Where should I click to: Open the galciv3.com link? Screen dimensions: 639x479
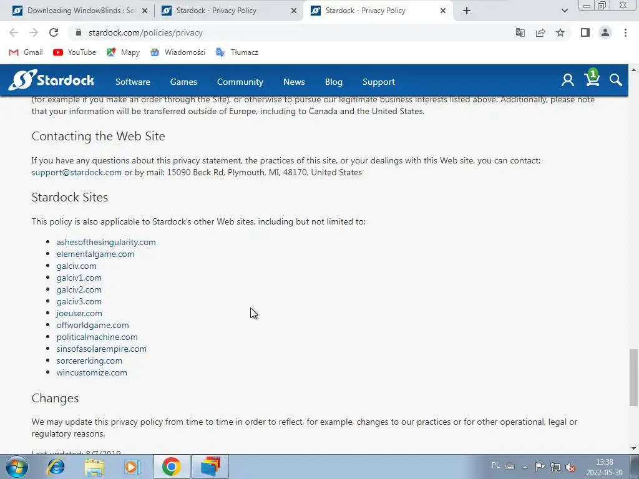tap(79, 301)
